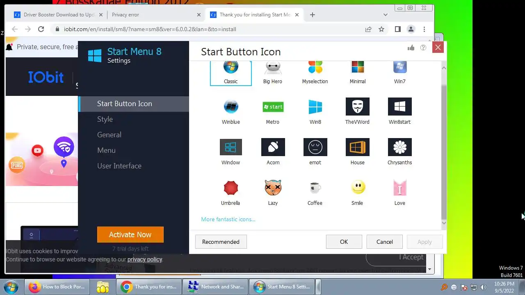The image size is (525, 295).
Task: Choose the Win8 start icon
Action: (x=315, y=111)
